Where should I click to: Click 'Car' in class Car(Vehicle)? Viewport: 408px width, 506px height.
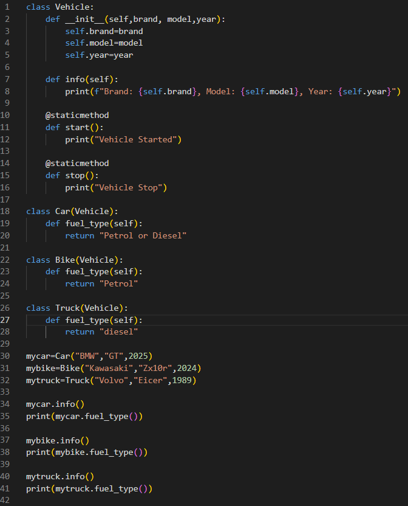pyautogui.click(x=63, y=212)
